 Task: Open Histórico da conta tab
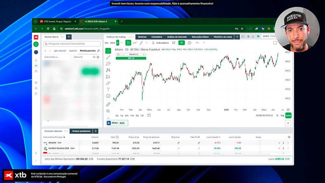[x=223, y=37]
